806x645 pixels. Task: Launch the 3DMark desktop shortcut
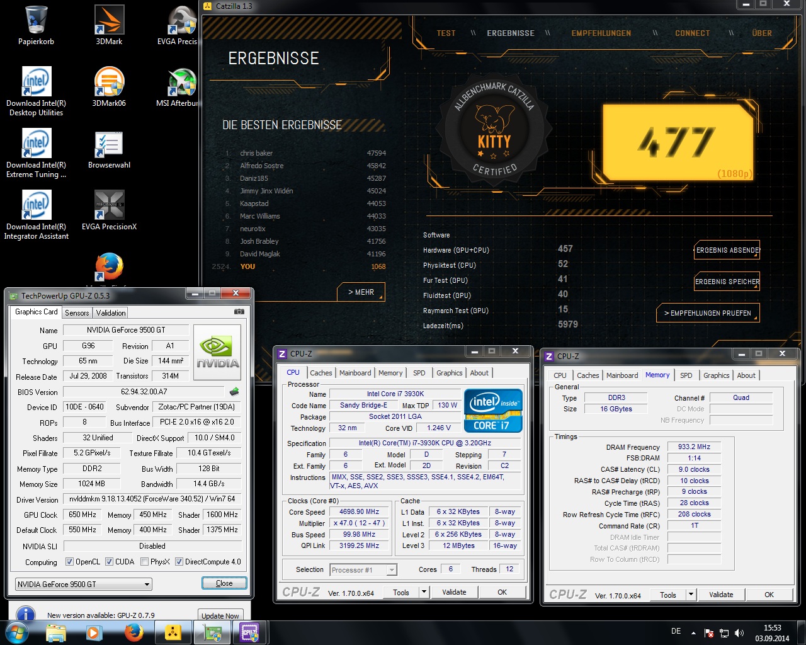[109, 25]
